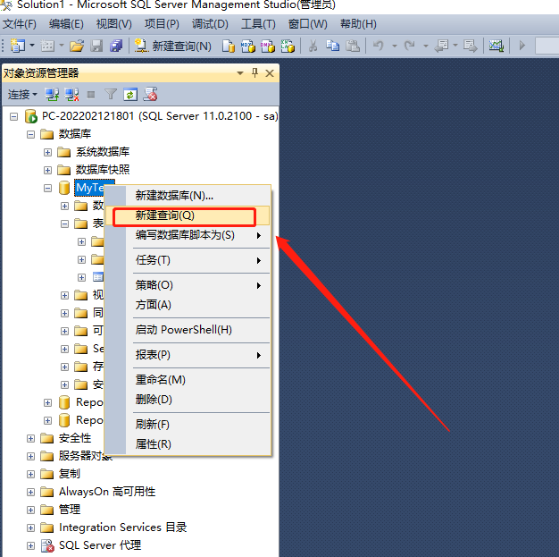Click the Disconnect server icon

(x=71, y=95)
